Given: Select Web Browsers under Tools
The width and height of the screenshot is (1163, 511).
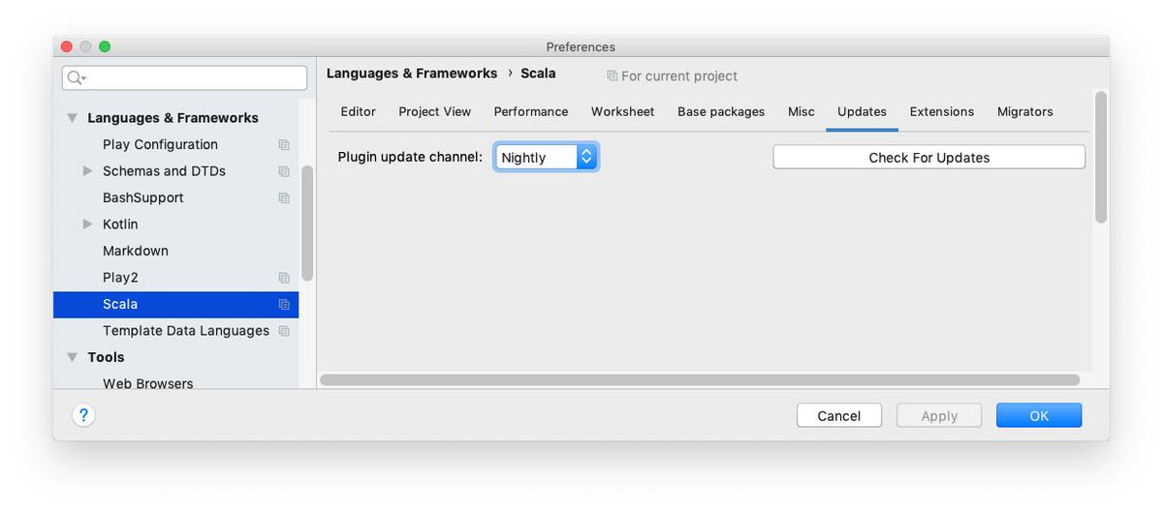Looking at the screenshot, I should (148, 383).
